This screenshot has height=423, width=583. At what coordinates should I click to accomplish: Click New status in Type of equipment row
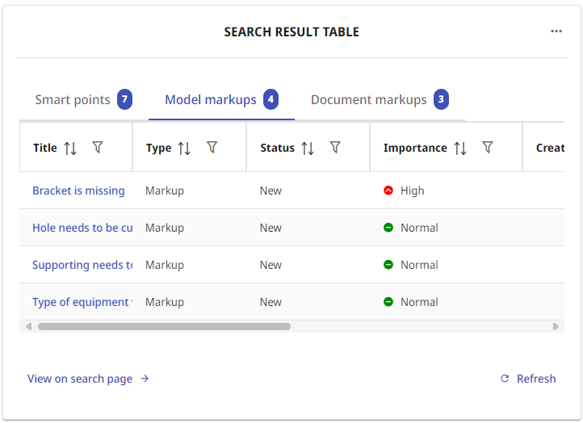pos(271,302)
